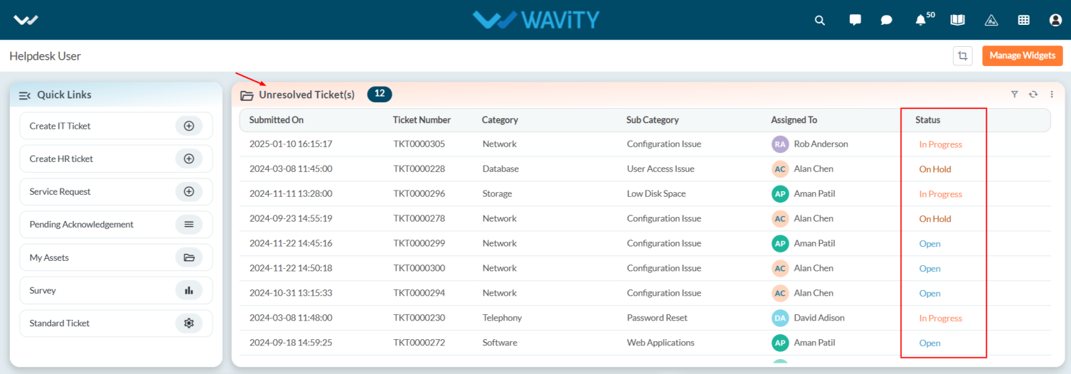
Task: Click the Status column header
Action: click(928, 119)
